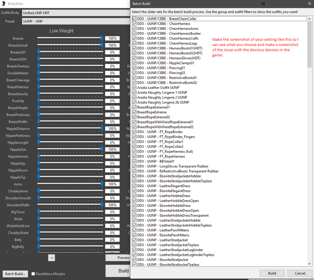Screen dimensions: 314x280
Task: Click the Batch Build title bar pin icon
Action: (263, 4)
